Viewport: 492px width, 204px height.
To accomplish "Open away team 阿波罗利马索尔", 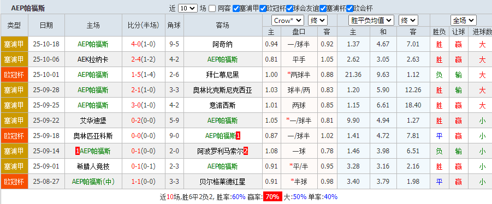I will click(x=220, y=151).
